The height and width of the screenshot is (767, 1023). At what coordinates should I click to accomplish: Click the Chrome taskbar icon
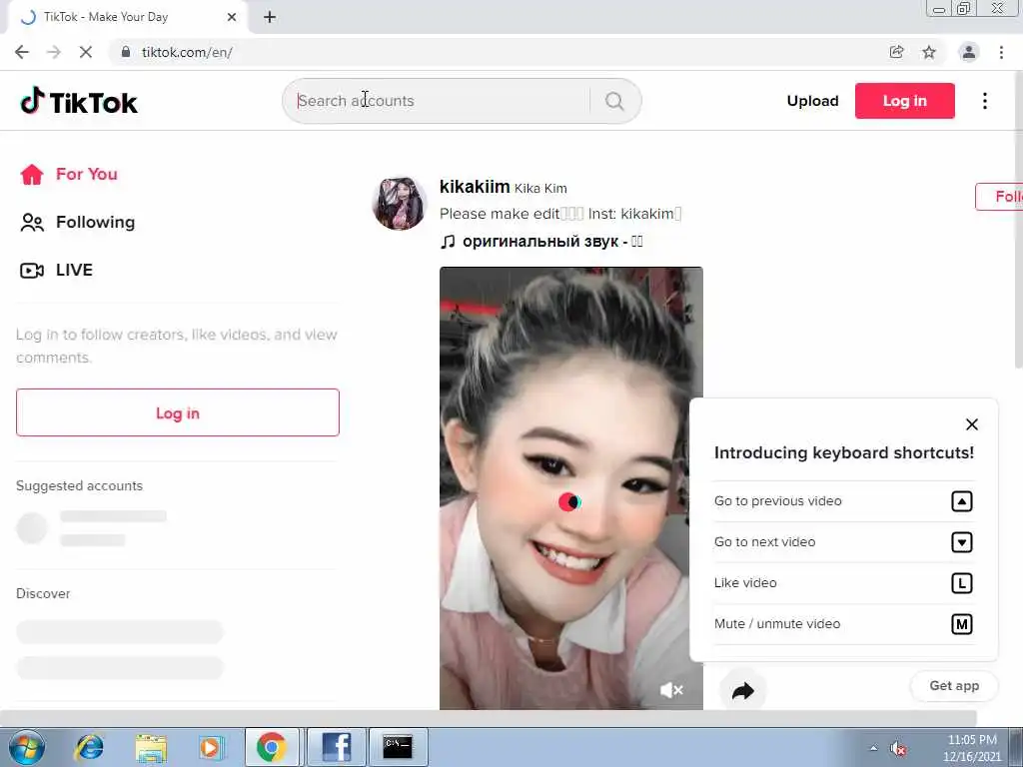(272, 747)
